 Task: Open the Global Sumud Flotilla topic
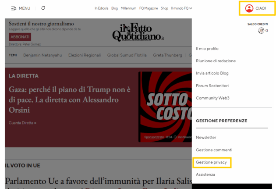coord(126,55)
